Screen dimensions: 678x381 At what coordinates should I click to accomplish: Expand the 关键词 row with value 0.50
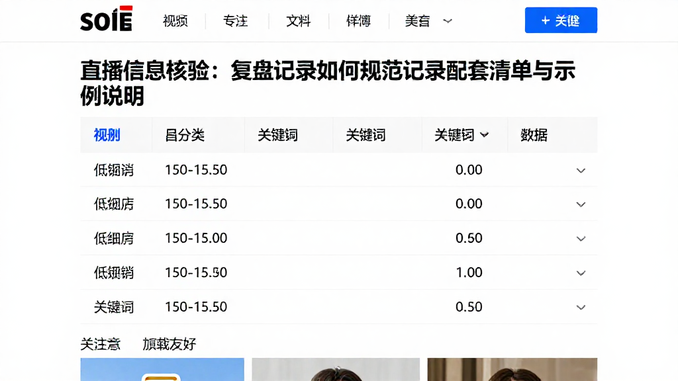(x=581, y=308)
